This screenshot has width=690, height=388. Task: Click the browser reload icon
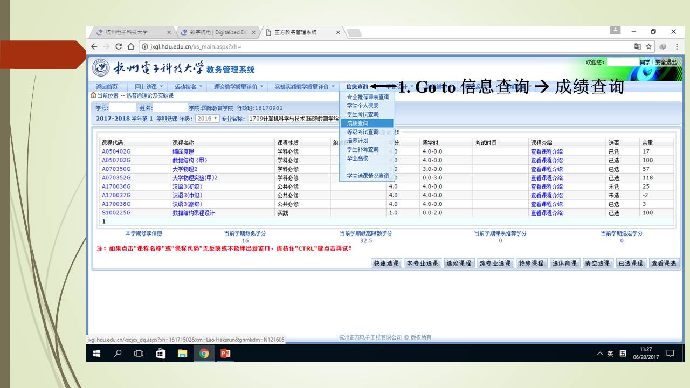click(x=119, y=47)
